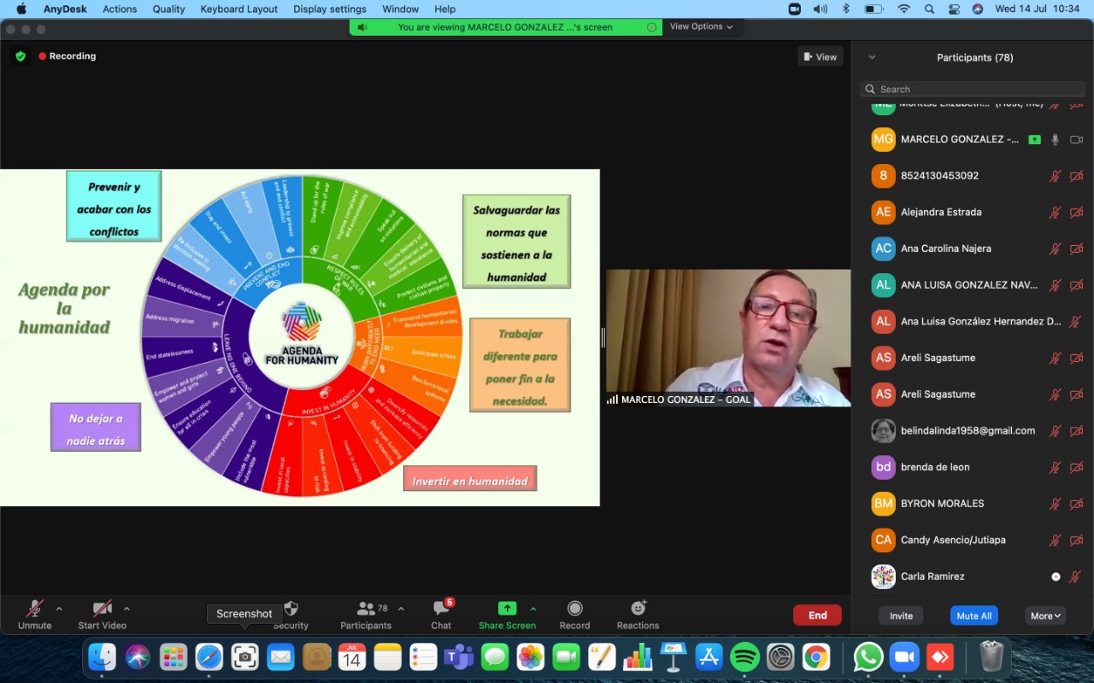Click the red End button

(817, 615)
